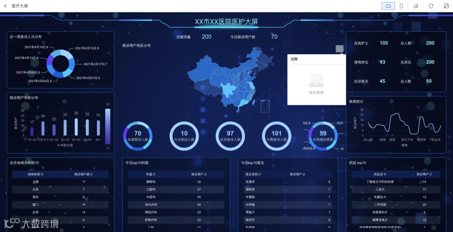This screenshot has height=232, width=453.
Task: Click the gray annotation icon above 注释 popup
Action: (339, 49)
